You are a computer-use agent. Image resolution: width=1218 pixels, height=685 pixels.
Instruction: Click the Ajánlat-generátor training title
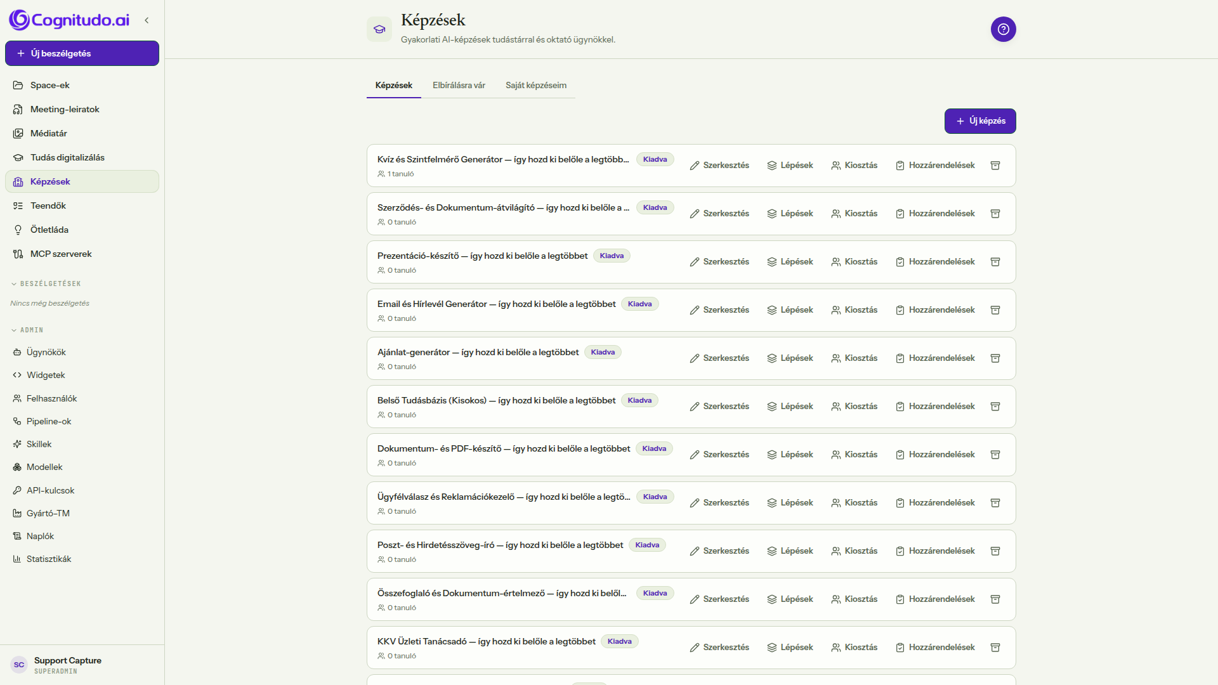(x=478, y=352)
